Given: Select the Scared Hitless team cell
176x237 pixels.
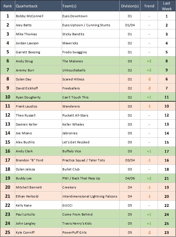Looking at the screenshot, I should pyautogui.click(x=73, y=79).
